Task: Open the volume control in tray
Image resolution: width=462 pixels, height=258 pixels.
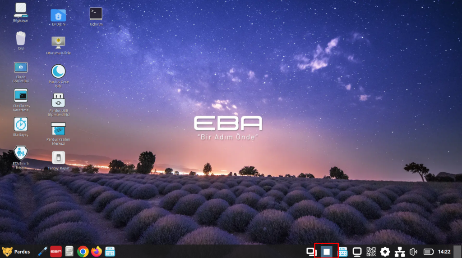Action: (x=413, y=252)
